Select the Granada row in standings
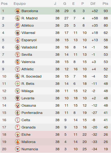111x153 pixels. 56,127
